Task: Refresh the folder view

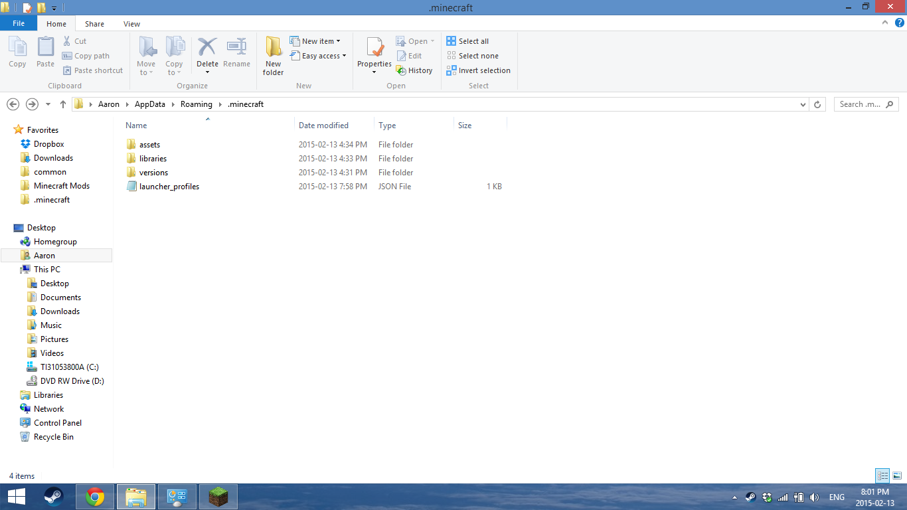Action: pos(817,104)
